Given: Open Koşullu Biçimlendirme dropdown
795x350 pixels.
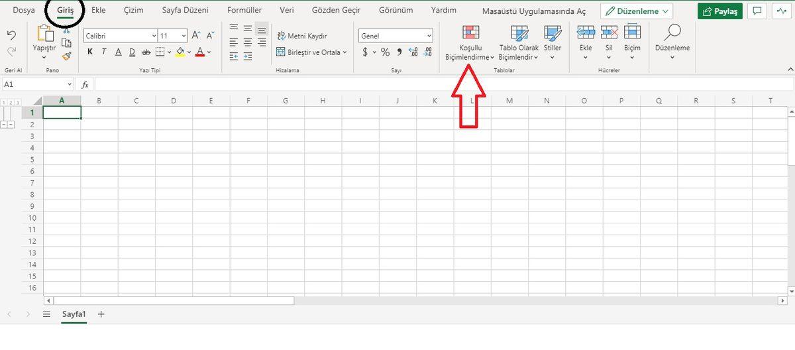Looking at the screenshot, I should [470, 42].
